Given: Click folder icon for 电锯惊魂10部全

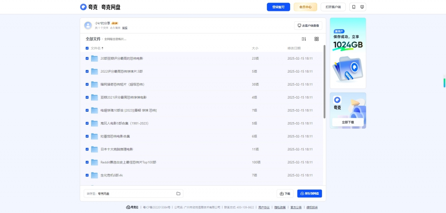Looking at the screenshot, I should click(x=95, y=110).
